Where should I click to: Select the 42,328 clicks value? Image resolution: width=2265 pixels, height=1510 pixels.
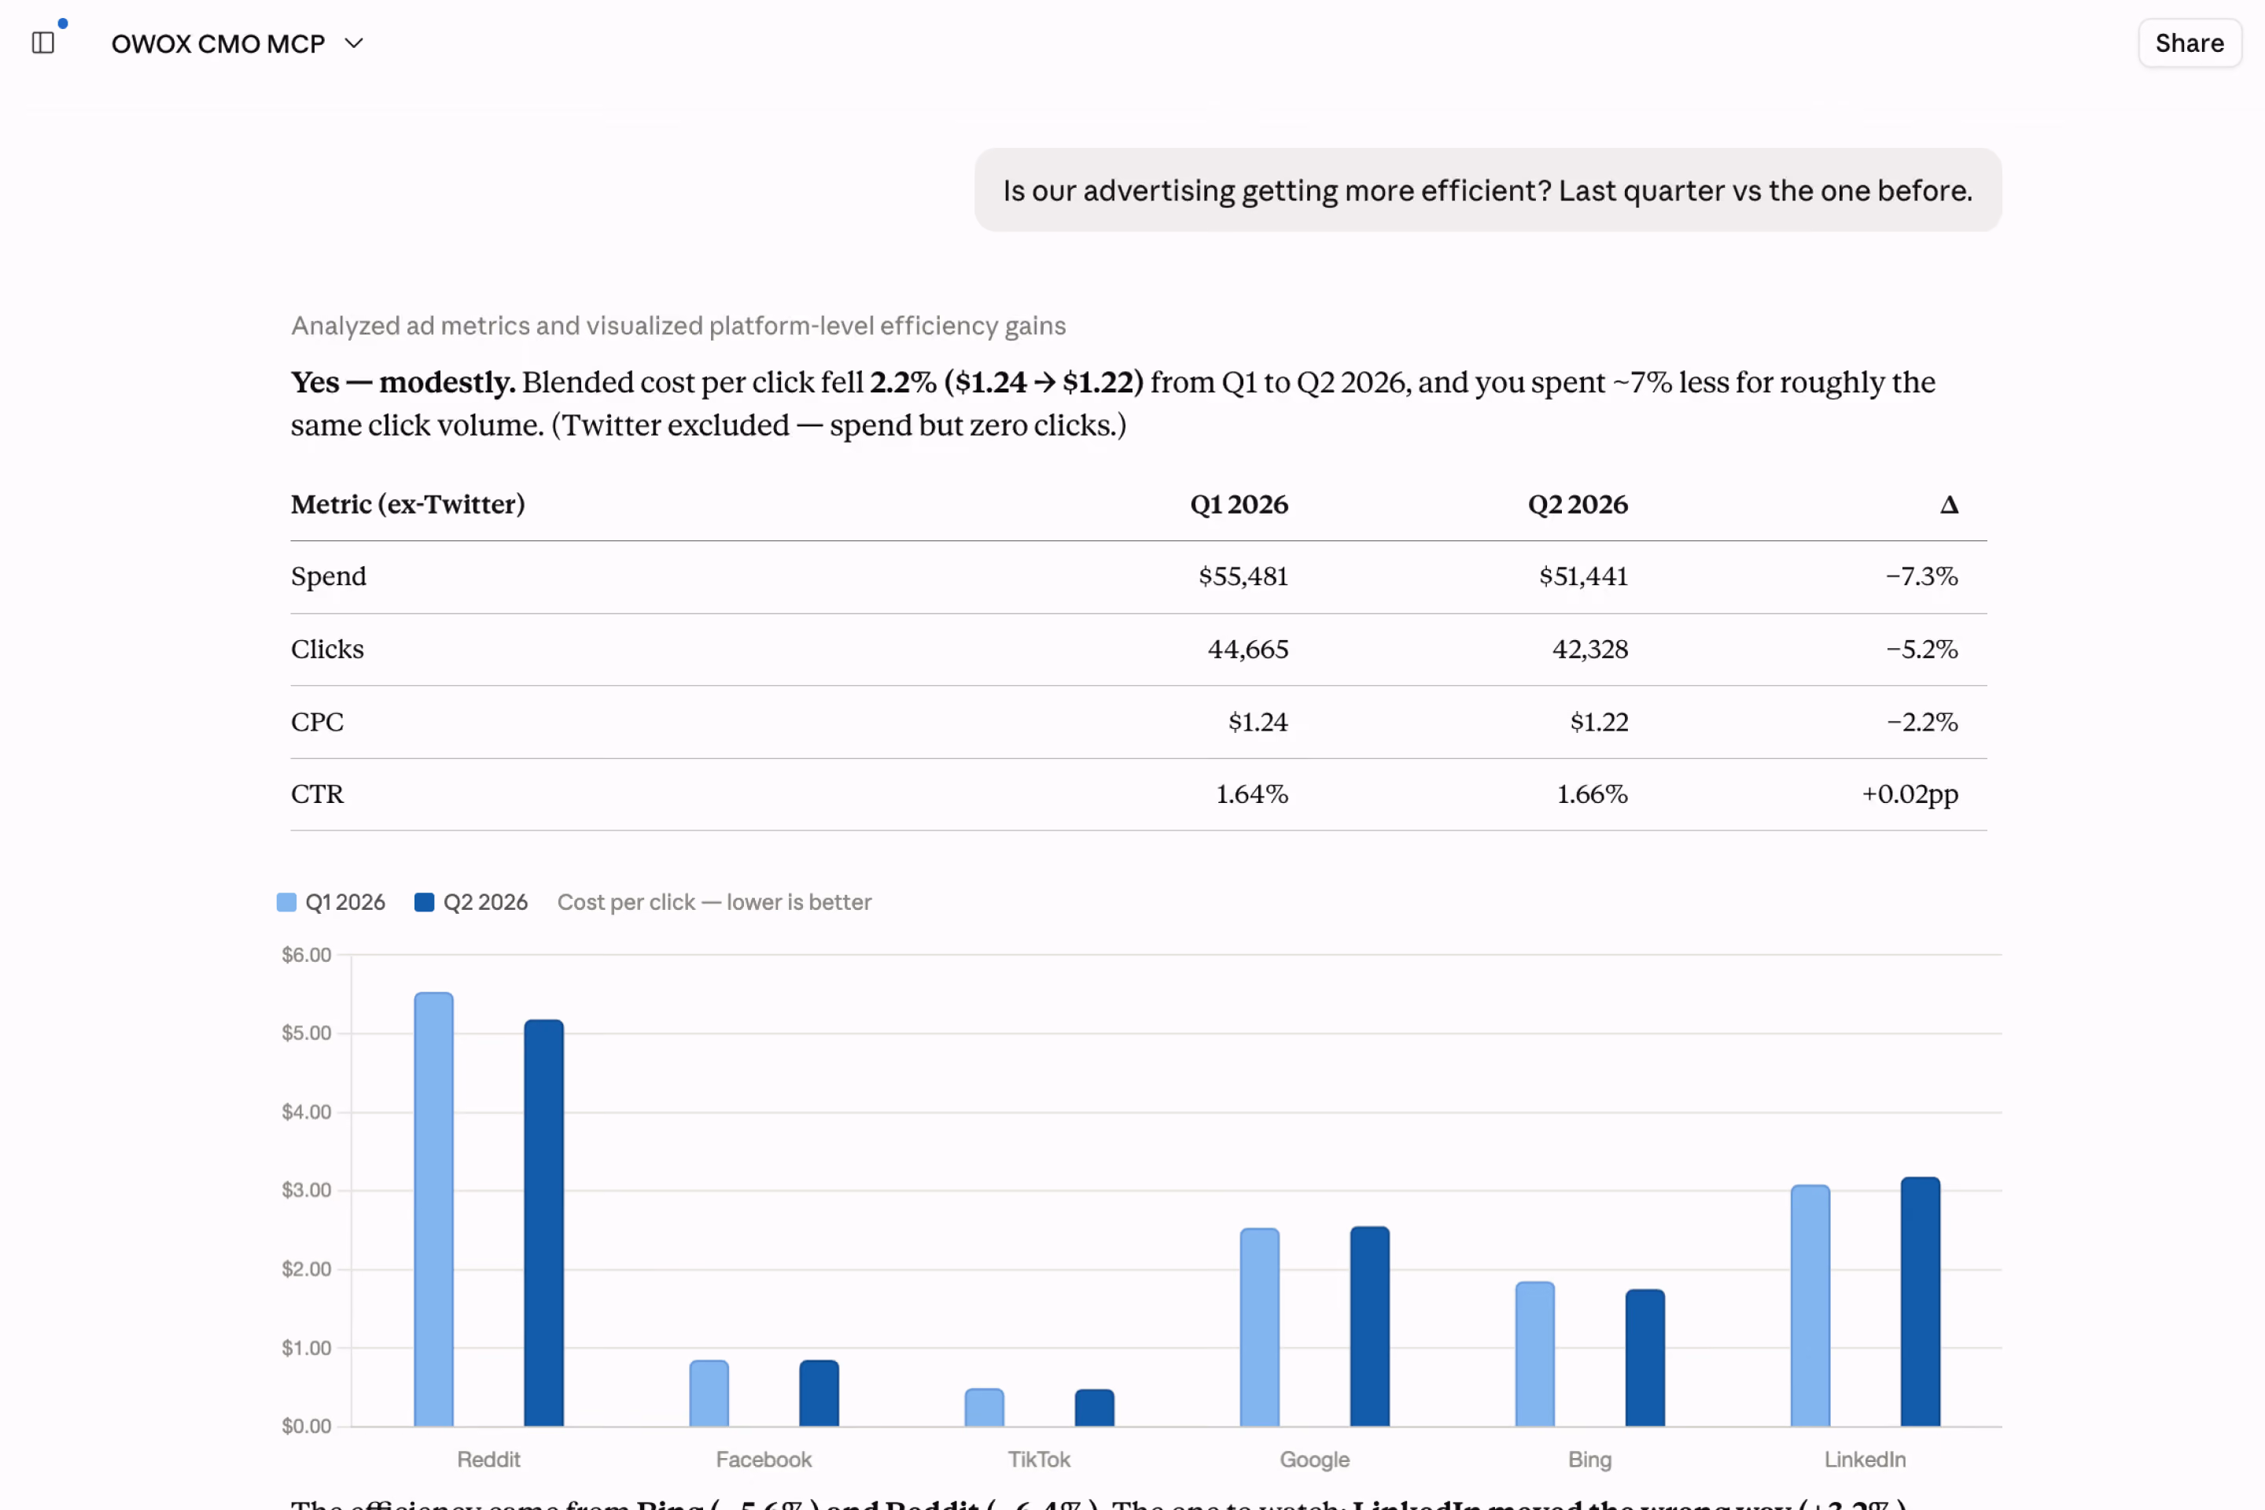coord(1590,649)
